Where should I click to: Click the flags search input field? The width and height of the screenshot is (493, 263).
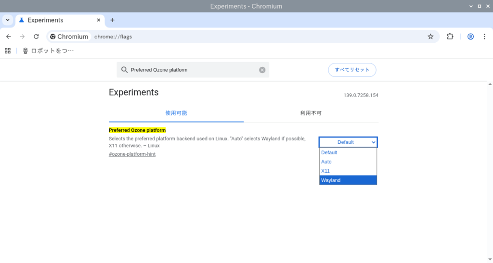point(193,70)
